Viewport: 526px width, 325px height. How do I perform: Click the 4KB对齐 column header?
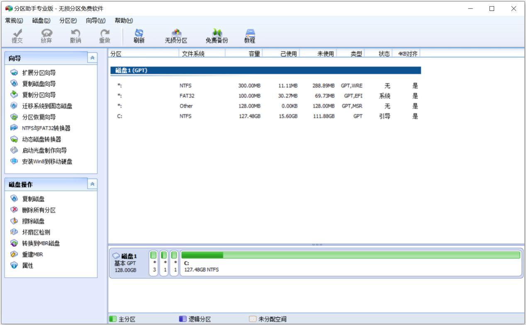click(x=406, y=53)
